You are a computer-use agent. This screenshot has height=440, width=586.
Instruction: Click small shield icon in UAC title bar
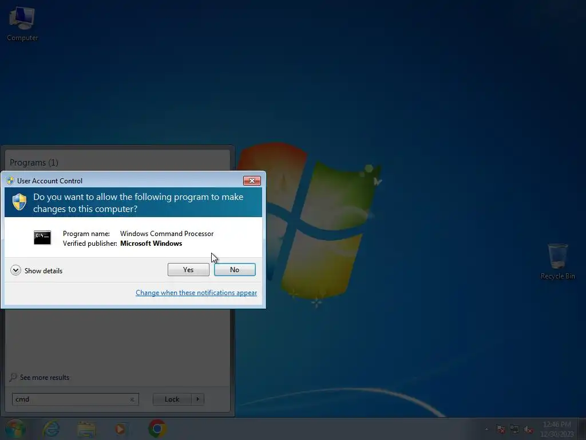(x=10, y=180)
